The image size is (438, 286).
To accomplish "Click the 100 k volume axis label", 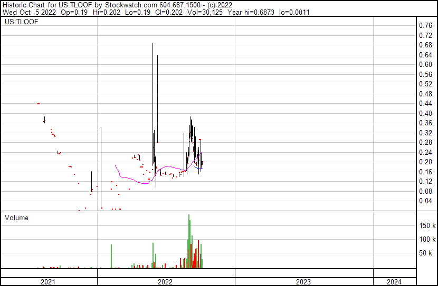I will click(x=426, y=239).
